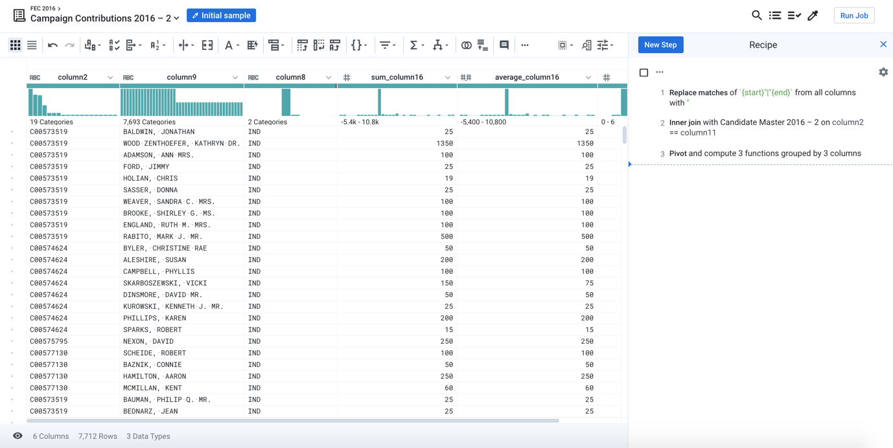Open search from the top bar
The width and height of the screenshot is (893, 448).
tap(756, 15)
